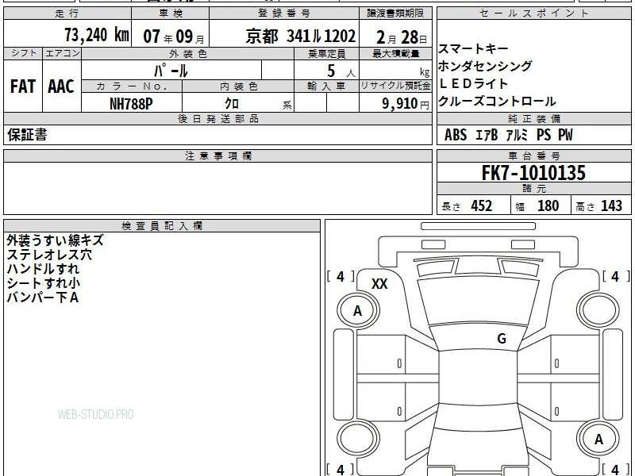This screenshot has width=635, height=476.
Task: Click the 最大積載量 header
Action: coord(395,53)
